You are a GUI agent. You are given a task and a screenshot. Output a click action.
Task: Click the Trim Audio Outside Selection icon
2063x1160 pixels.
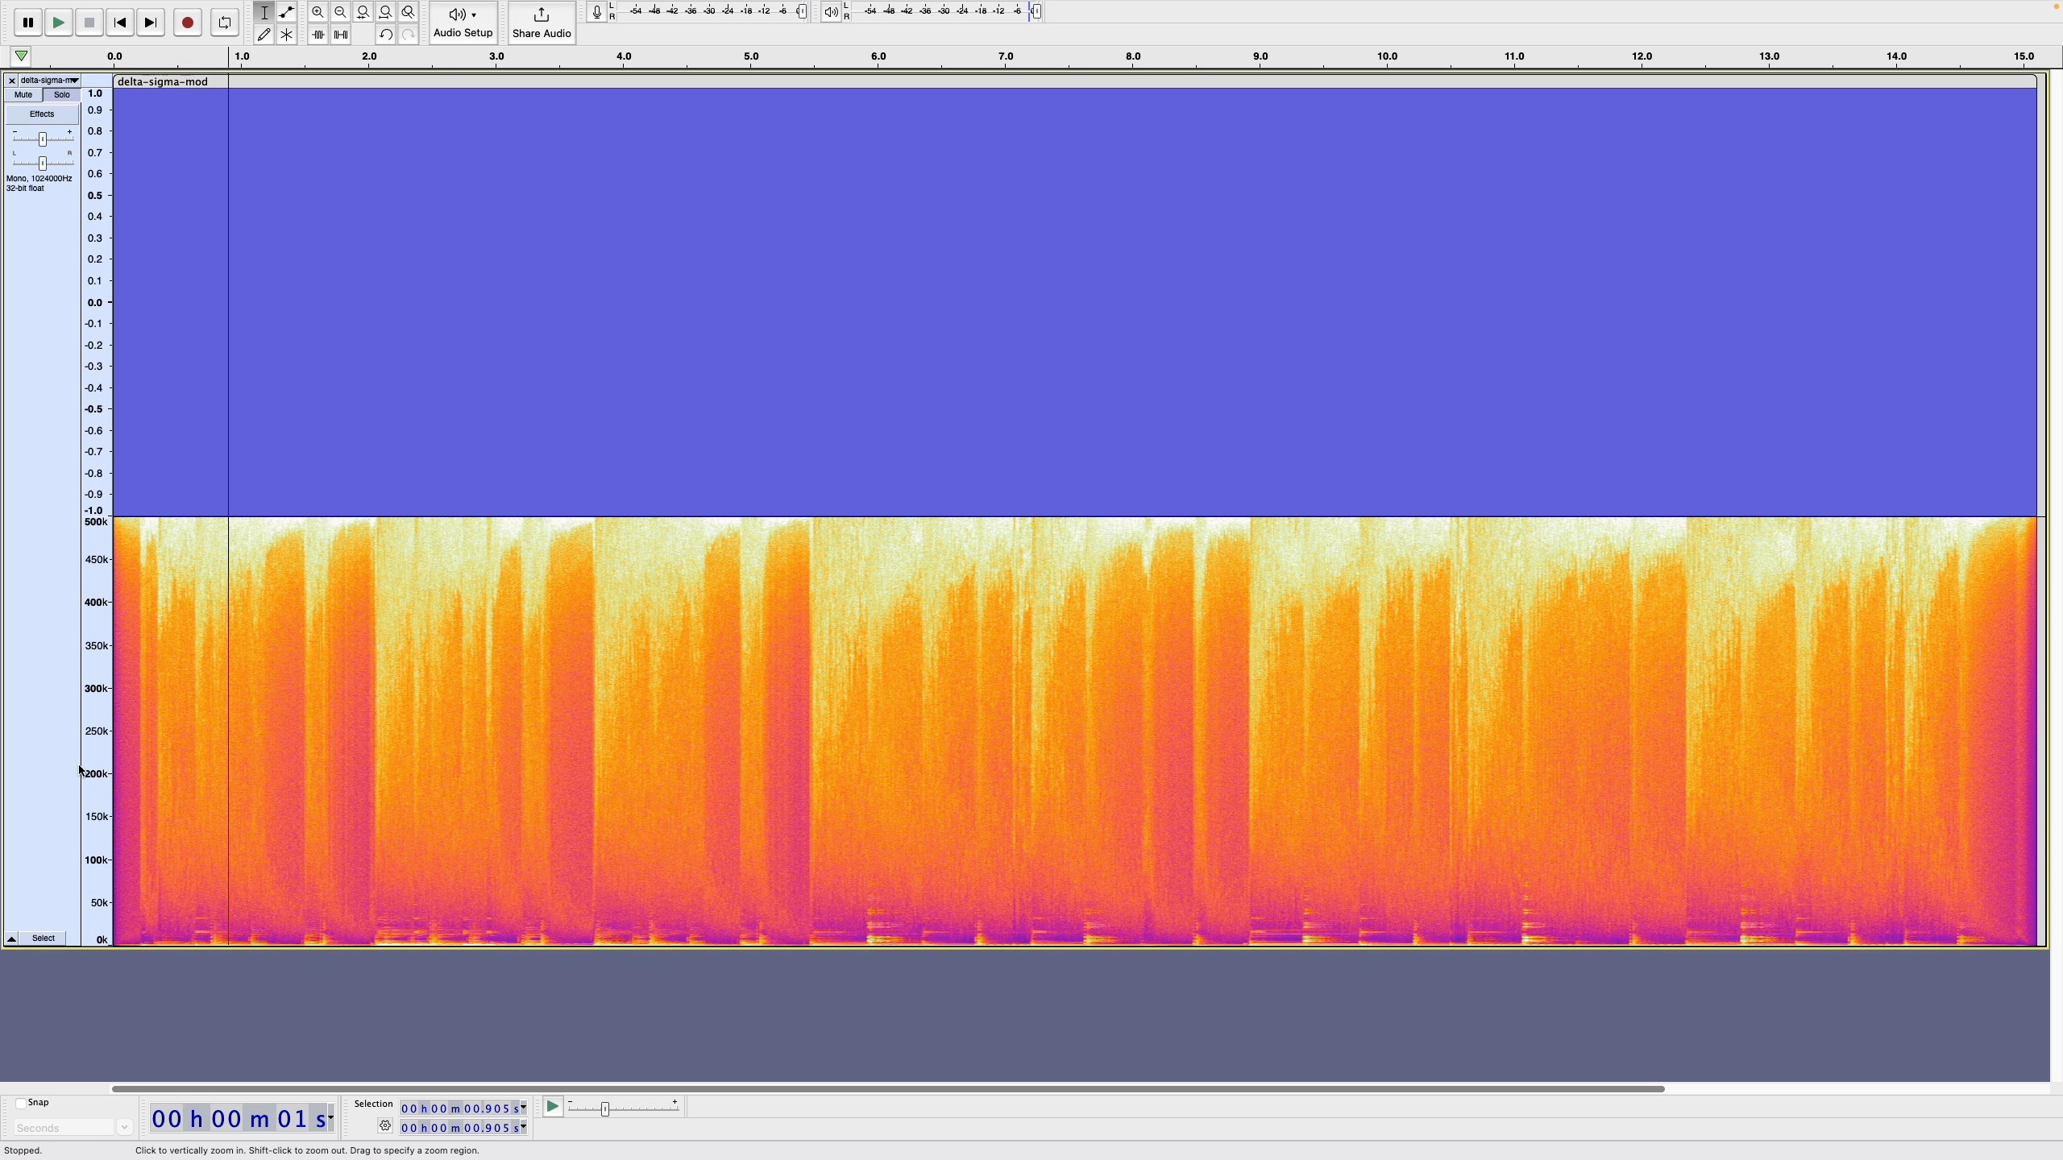coord(318,34)
